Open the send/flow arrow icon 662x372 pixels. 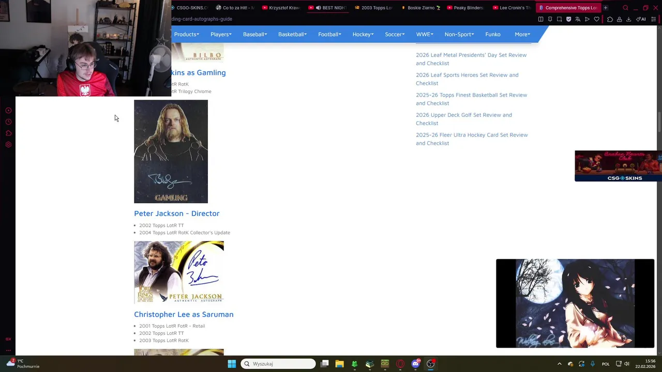point(587,19)
